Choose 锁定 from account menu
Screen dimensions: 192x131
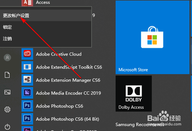coord(7,27)
